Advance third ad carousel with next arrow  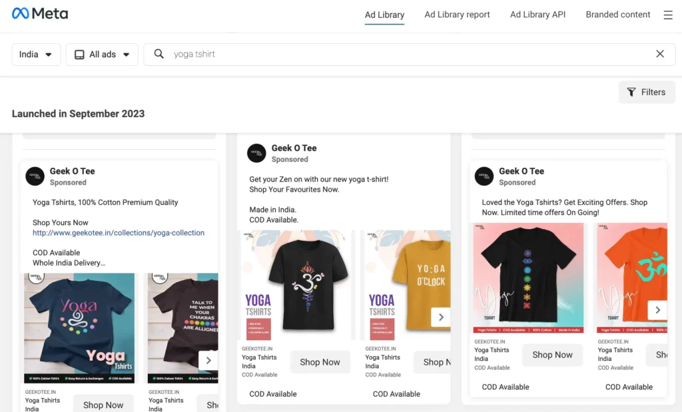[x=657, y=310]
